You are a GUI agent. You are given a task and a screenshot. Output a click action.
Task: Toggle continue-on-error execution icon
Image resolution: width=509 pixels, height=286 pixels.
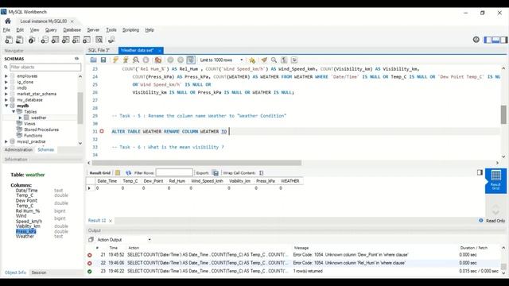click(158, 60)
